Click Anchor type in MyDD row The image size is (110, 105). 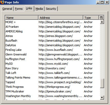[x=88, y=64]
